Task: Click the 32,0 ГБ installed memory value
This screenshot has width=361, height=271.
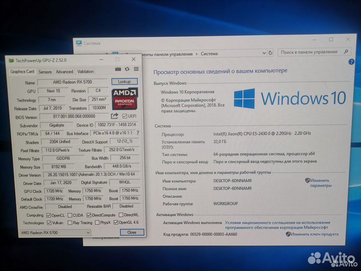Action: click(x=220, y=142)
